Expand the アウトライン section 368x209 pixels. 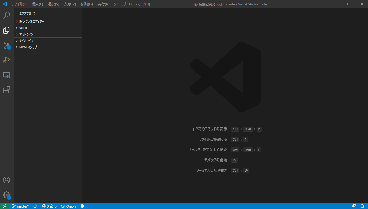[48, 34]
